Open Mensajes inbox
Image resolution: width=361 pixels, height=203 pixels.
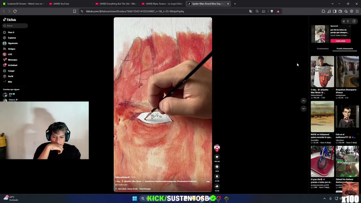click(12, 60)
